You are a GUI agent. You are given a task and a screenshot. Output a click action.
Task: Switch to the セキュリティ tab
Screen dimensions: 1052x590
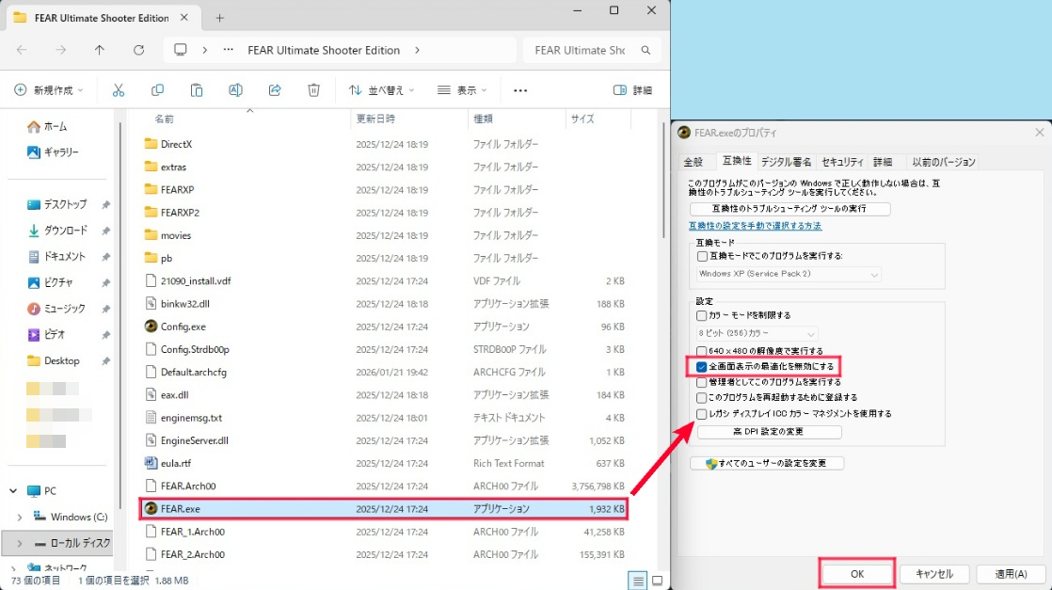coord(841,162)
